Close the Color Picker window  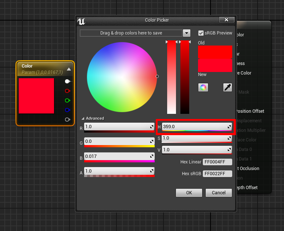coord(227,19)
